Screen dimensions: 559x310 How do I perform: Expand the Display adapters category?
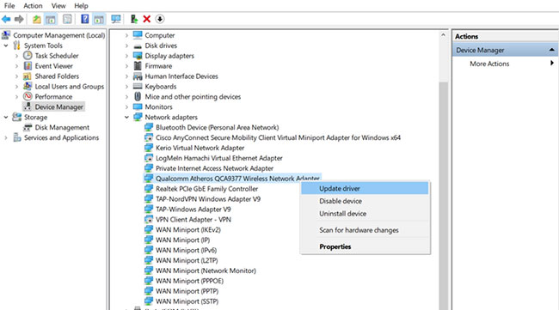126,56
